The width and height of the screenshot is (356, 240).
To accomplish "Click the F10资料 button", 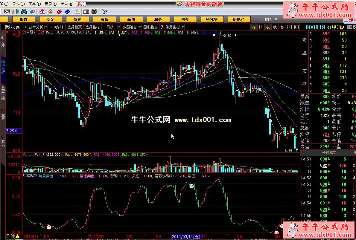I will (x=57, y=27).
